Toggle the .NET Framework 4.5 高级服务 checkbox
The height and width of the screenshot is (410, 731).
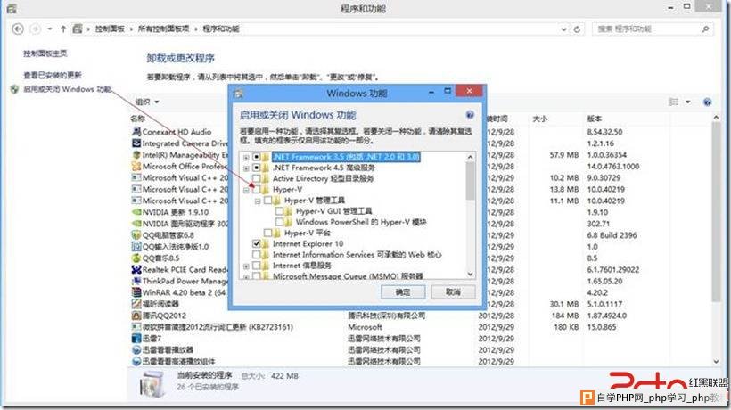257,168
